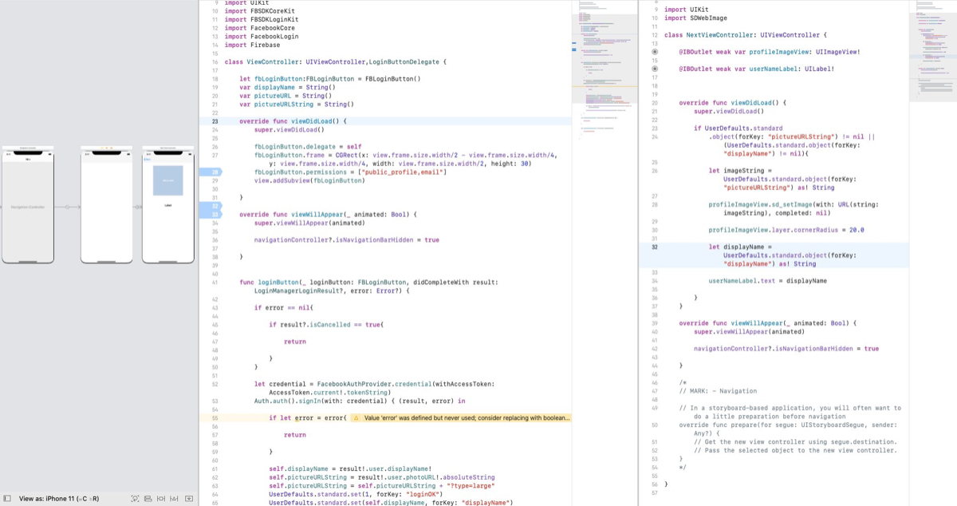Viewport: 957px width, 506px height.
Task: Select the Navigation Controller scene
Action: [x=28, y=207]
